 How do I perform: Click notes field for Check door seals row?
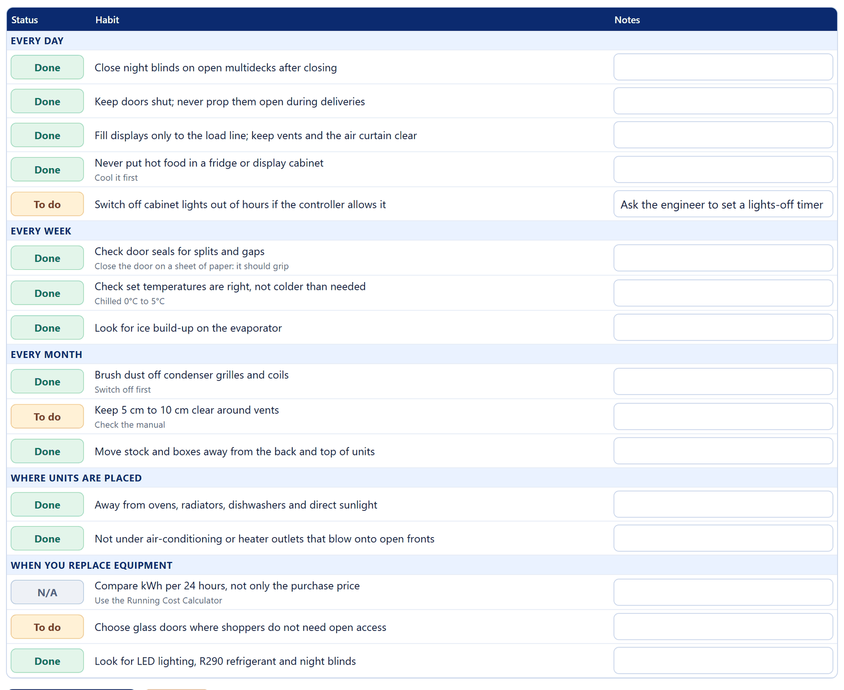point(723,258)
